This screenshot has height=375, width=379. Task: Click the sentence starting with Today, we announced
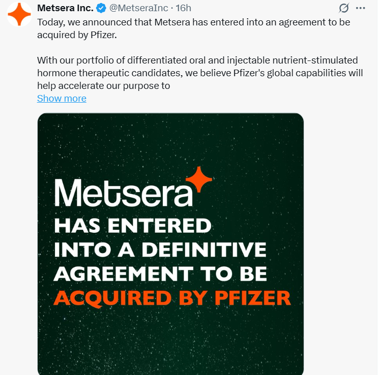193,22
